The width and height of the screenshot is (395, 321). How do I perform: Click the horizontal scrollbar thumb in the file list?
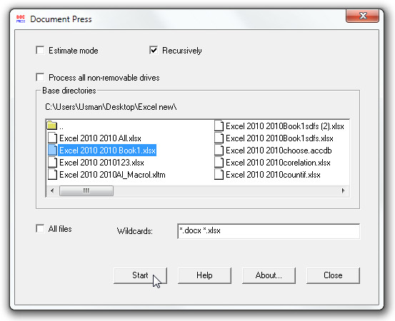click(86, 190)
